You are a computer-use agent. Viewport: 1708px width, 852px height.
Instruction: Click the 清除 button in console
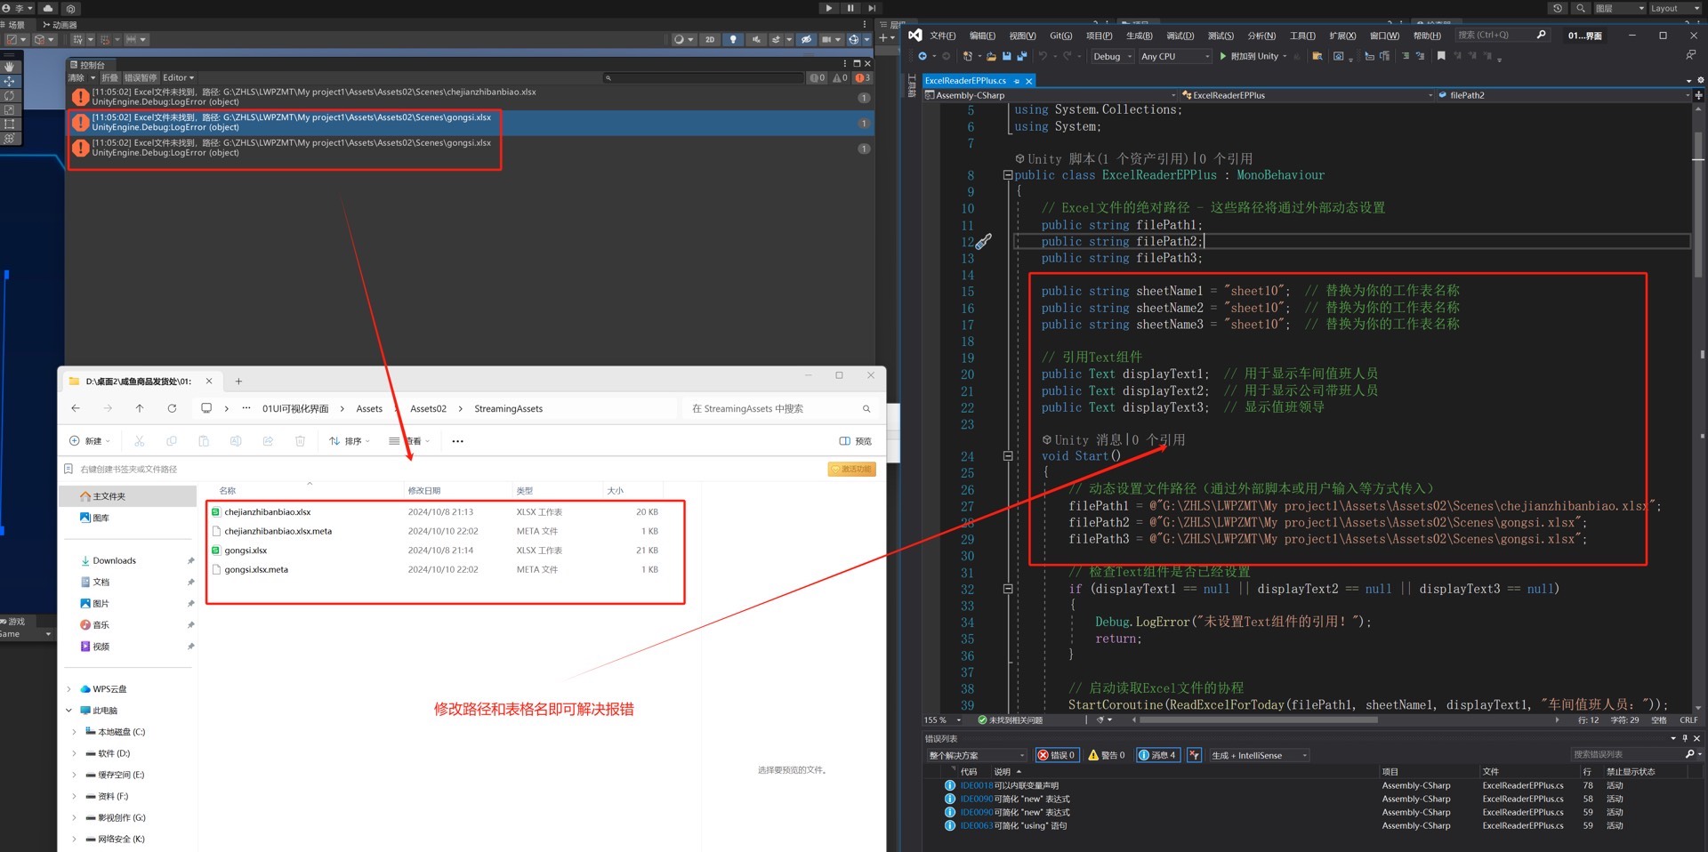pos(77,78)
